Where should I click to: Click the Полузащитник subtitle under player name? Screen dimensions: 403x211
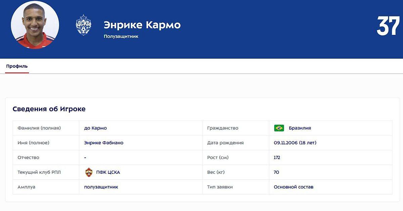121,36
